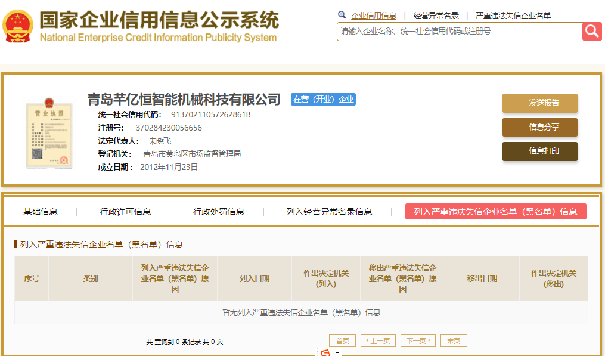The image size is (605, 356).
Task: Switch to the 行政处罚信息 tab
Action: (218, 212)
